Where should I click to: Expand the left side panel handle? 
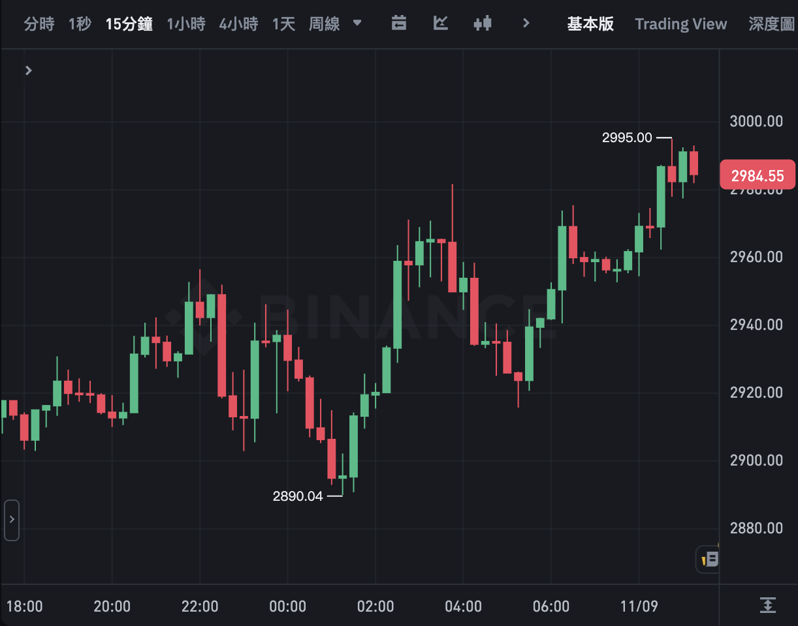(11, 520)
